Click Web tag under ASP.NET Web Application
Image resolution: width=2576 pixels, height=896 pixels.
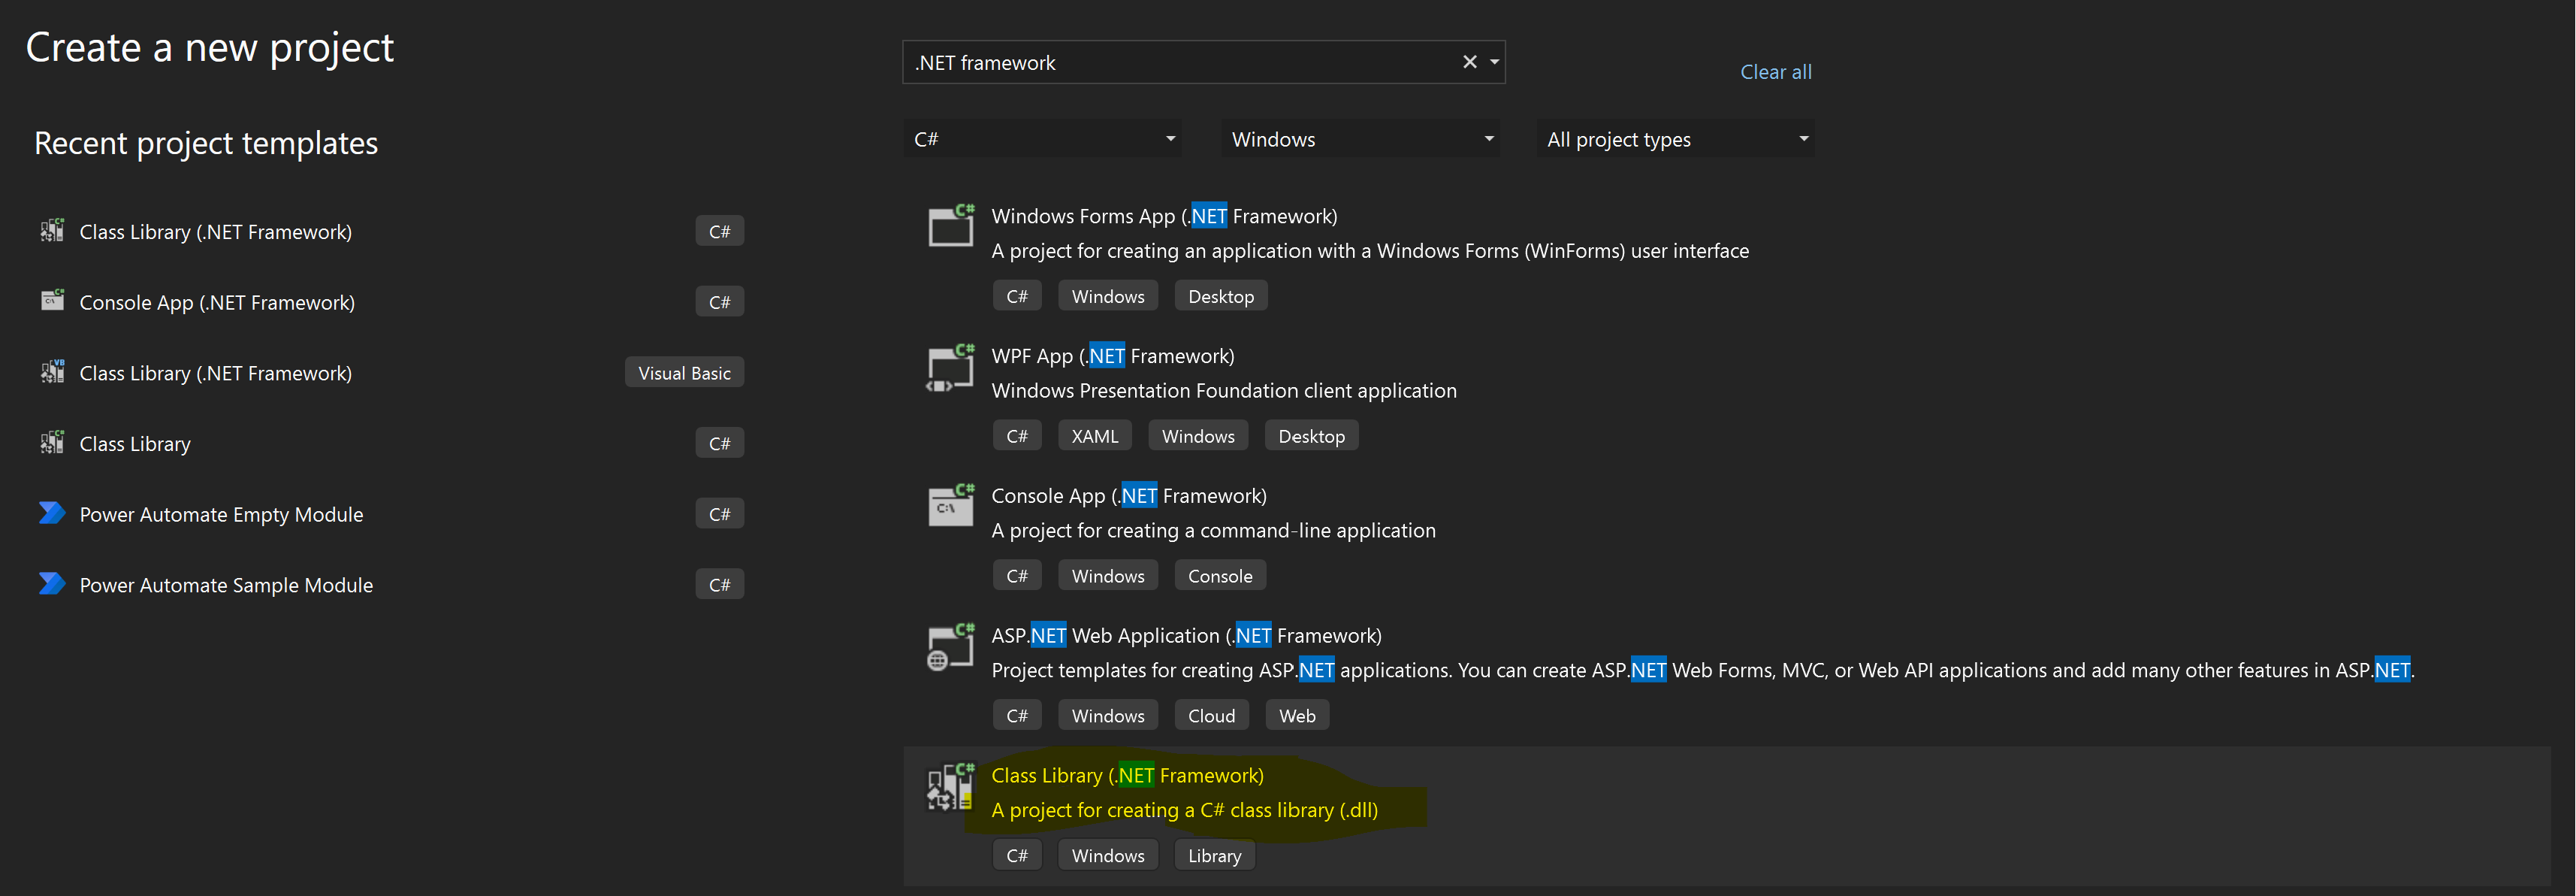pos(1297,716)
